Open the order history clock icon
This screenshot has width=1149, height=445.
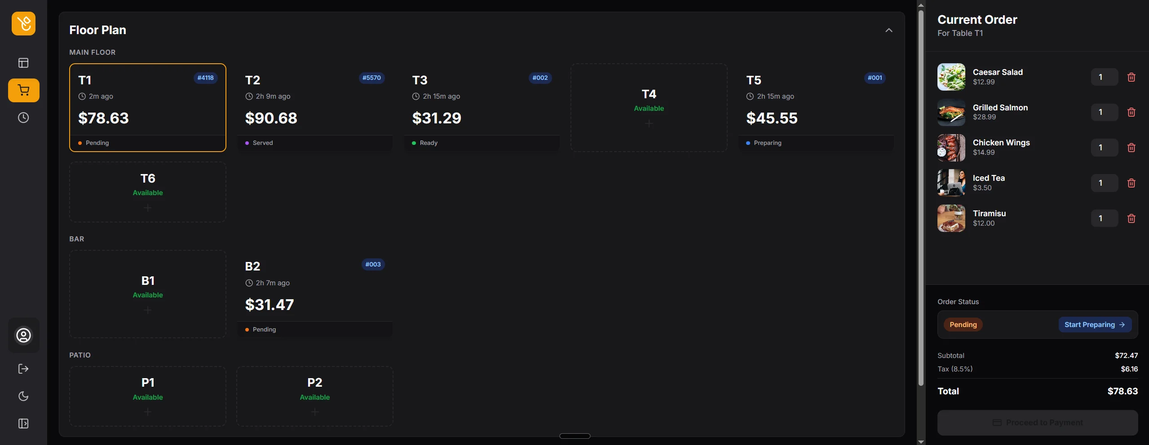tap(23, 118)
